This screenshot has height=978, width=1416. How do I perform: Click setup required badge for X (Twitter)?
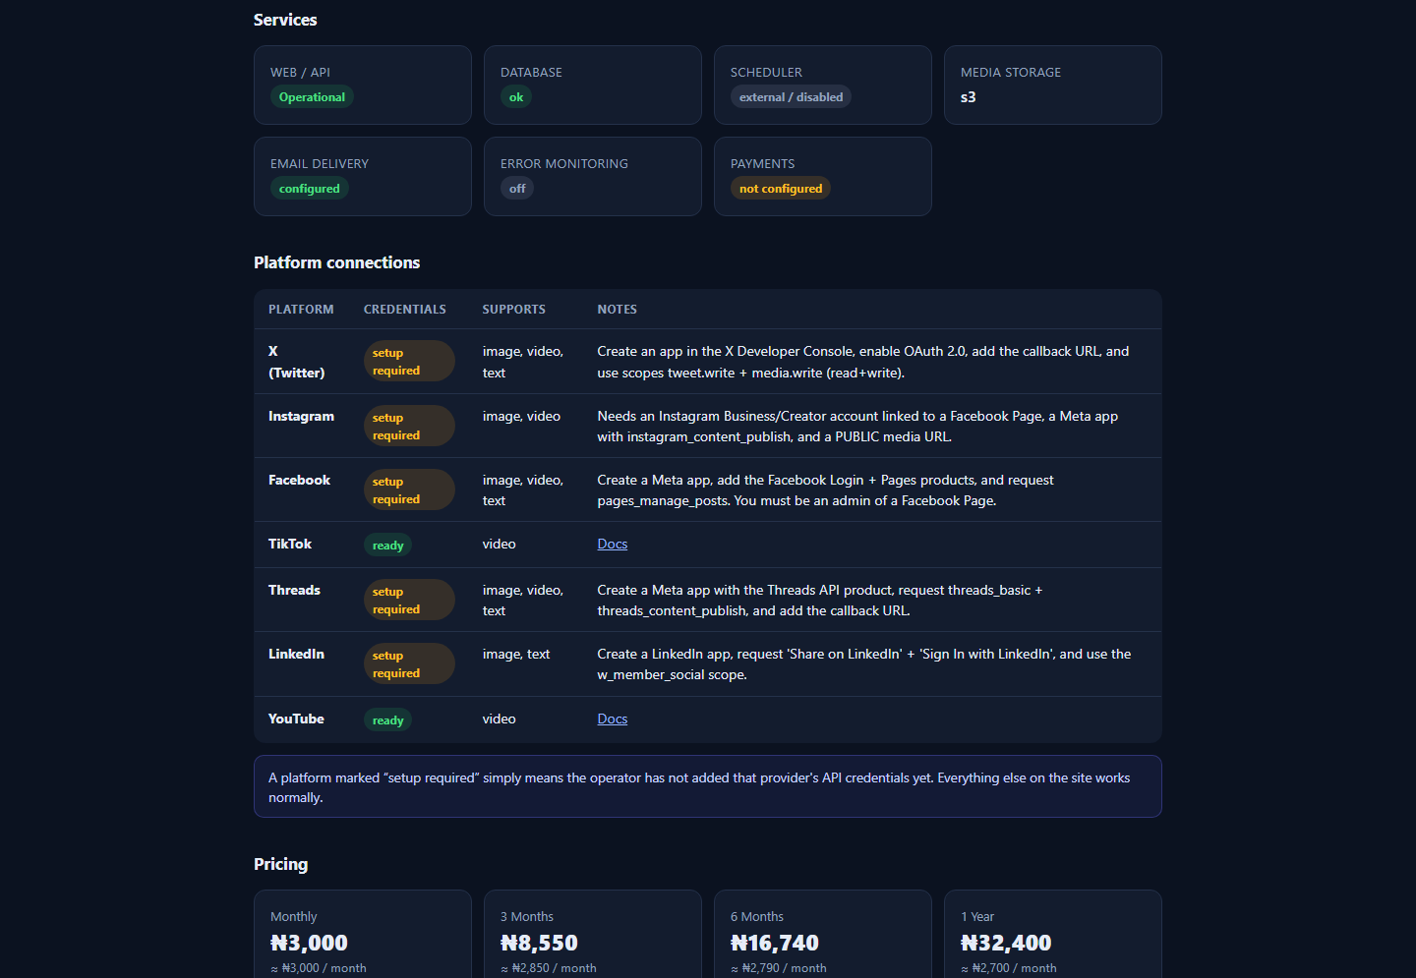click(x=409, y=361)
